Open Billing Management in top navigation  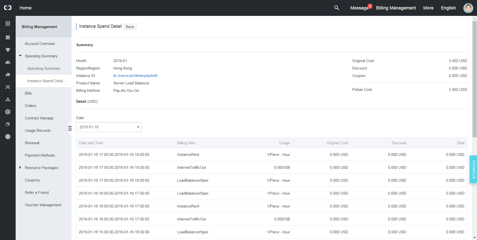coord(396,8)
